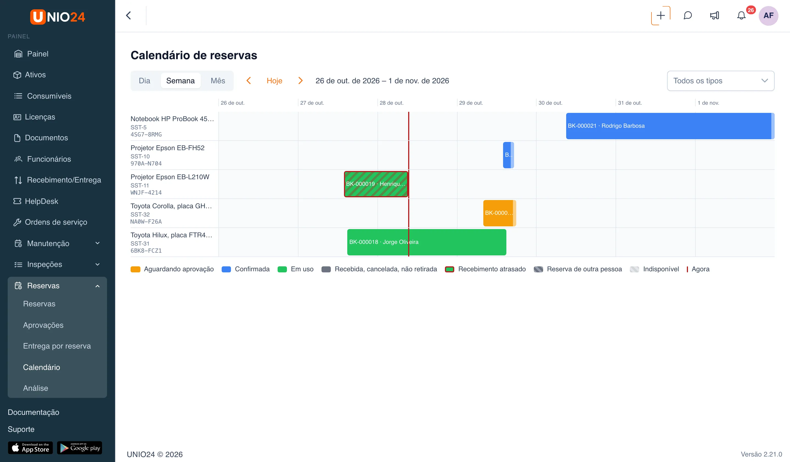Viewport: 790px width, 462px height.
Task: Click the Ordens de serviço wrench icon
Action: point(17,222)
